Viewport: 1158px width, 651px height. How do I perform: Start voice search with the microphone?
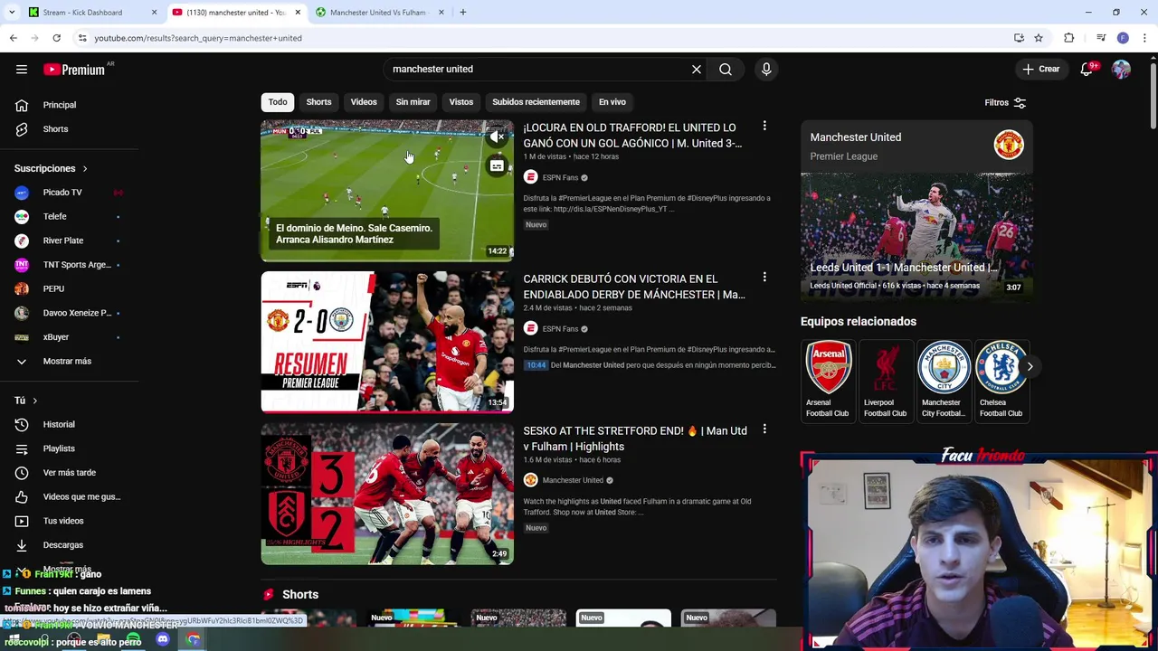[766, 69]
